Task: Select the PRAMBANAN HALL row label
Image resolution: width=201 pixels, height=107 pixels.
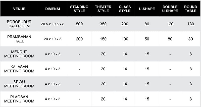Action: (19, 39)
